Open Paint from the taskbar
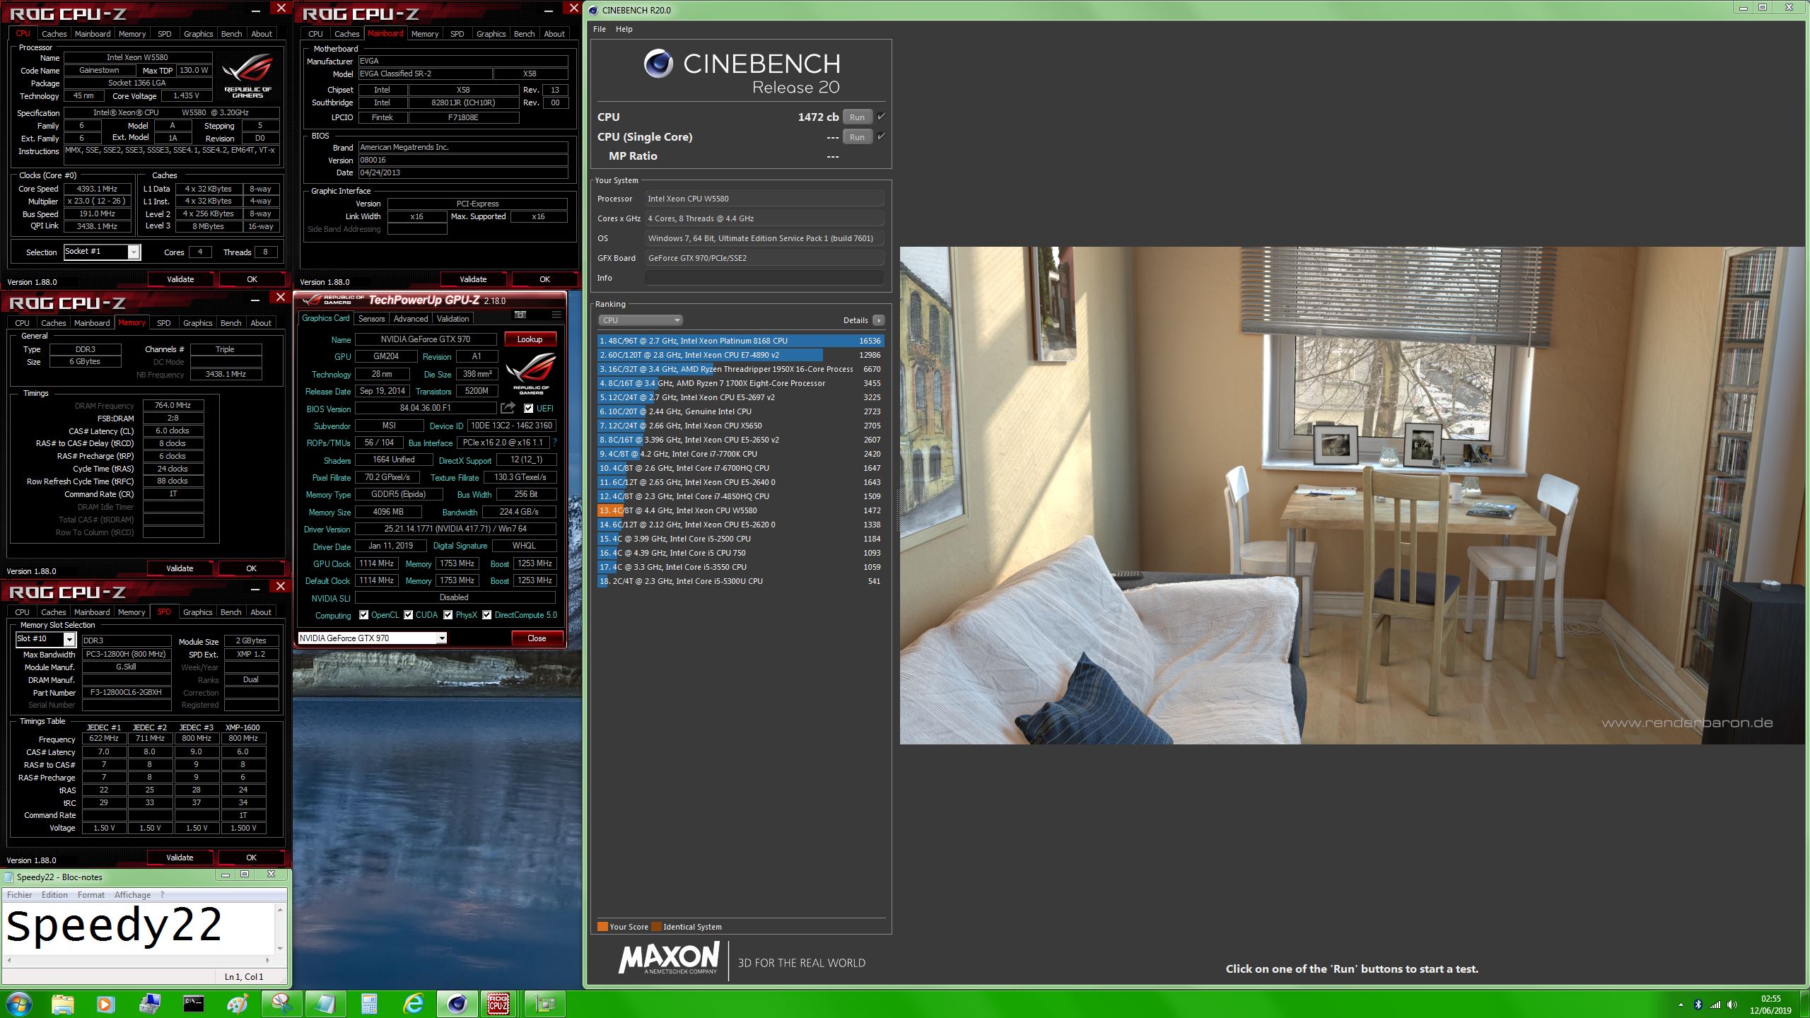This screenshot has height=1018, width=1810. tap(238, 1003)
